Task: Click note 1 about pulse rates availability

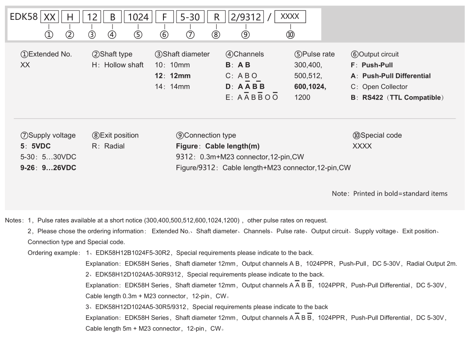Action: pos(177,221)
